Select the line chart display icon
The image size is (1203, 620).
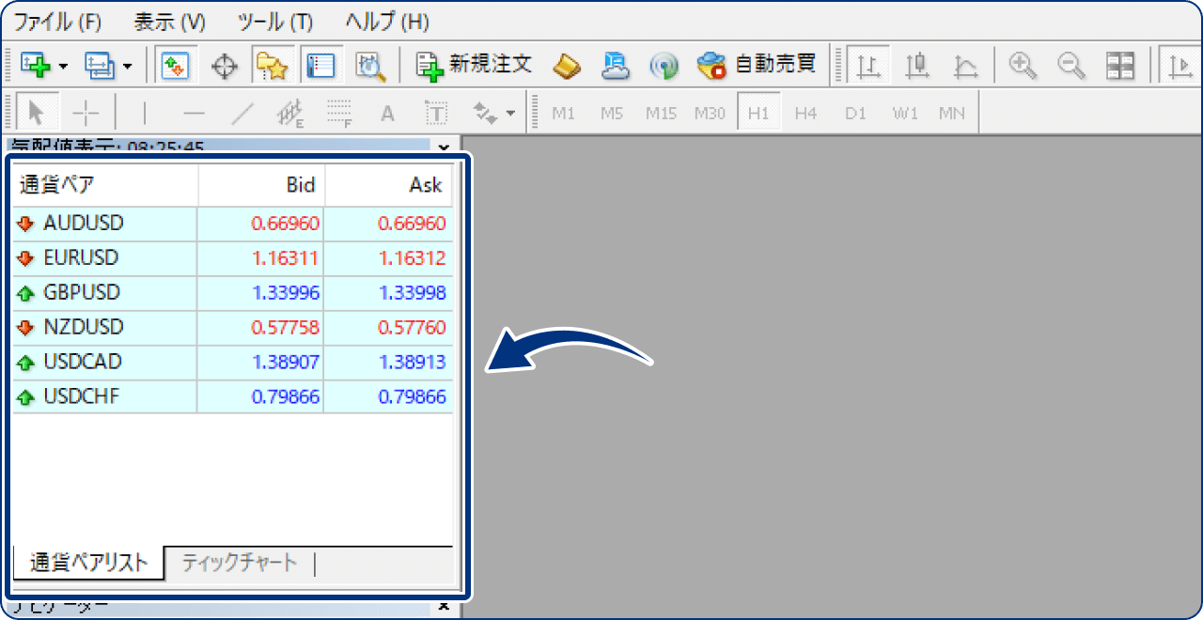click(x=963, y=65)
